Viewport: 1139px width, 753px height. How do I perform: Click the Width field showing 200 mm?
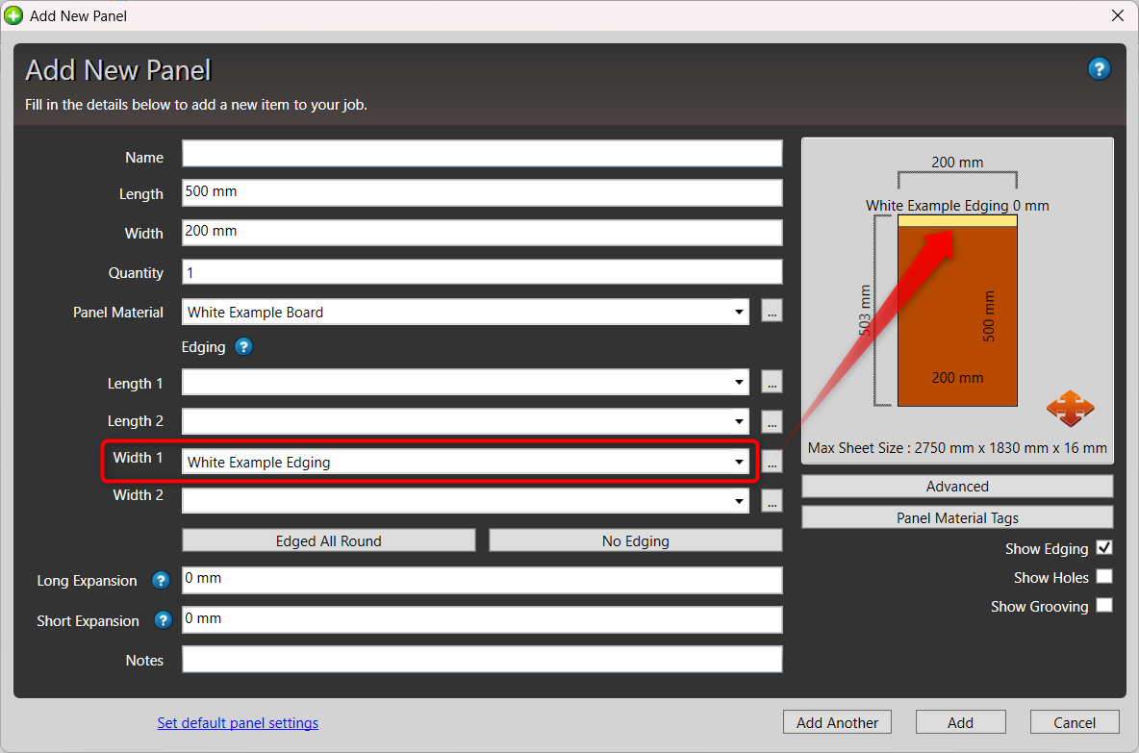coord(482,233)
